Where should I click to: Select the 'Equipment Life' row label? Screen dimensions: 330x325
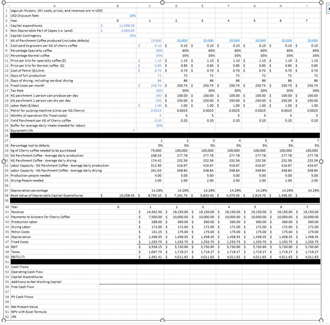(22, 131)
